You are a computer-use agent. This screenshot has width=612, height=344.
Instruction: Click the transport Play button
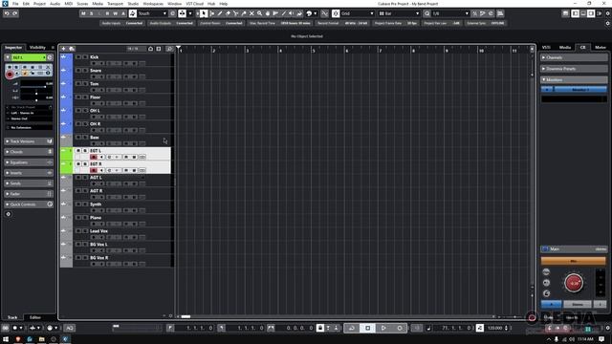tap(383, 328)
